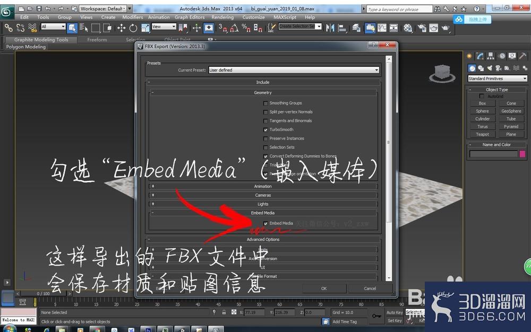The height and width of the screenshot is (332, 531).
Task: Click the Render Production teapot icon
Action: pyautogui.click(x=446, y=28)
